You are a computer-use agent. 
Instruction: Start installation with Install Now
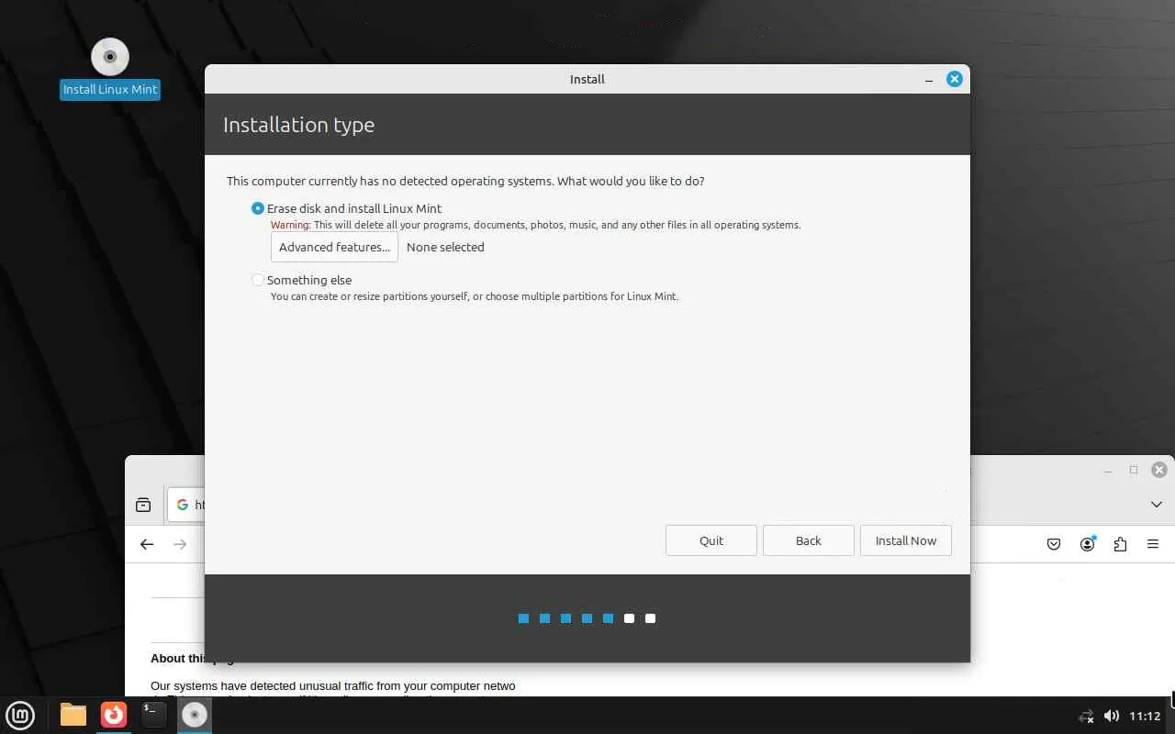(906, 540)
